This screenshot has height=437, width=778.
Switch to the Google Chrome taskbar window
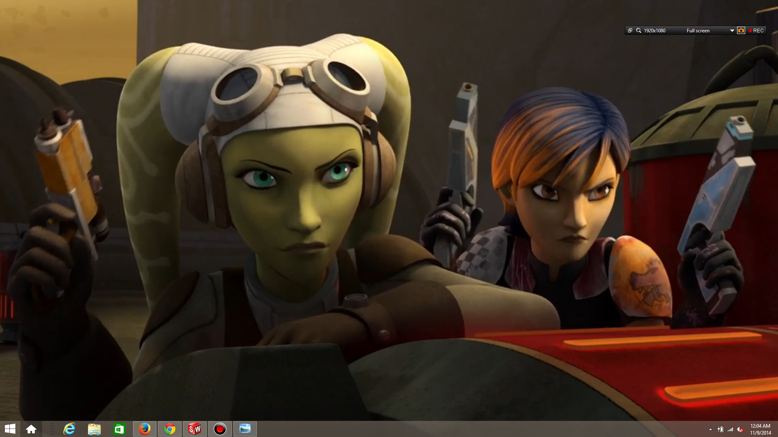tap(170, 429)
